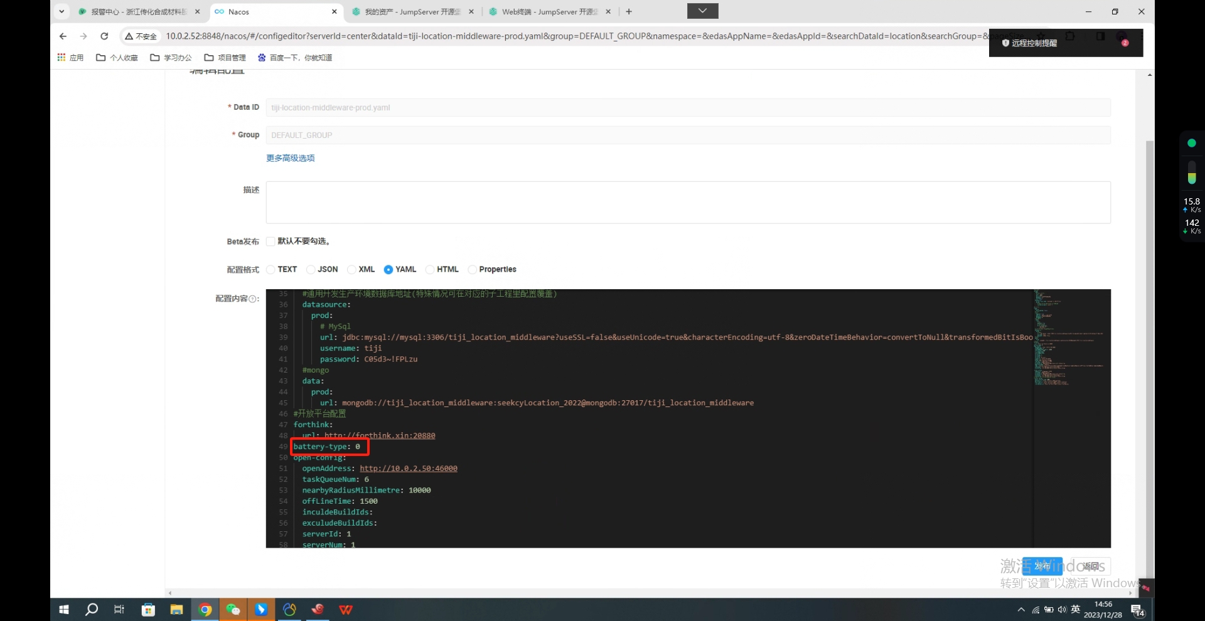
Task: Open the 学习办公 bookmark folder
Action: [x=171, y=58]
